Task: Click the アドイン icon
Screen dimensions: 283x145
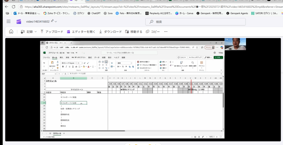Action: pos(201,63)
